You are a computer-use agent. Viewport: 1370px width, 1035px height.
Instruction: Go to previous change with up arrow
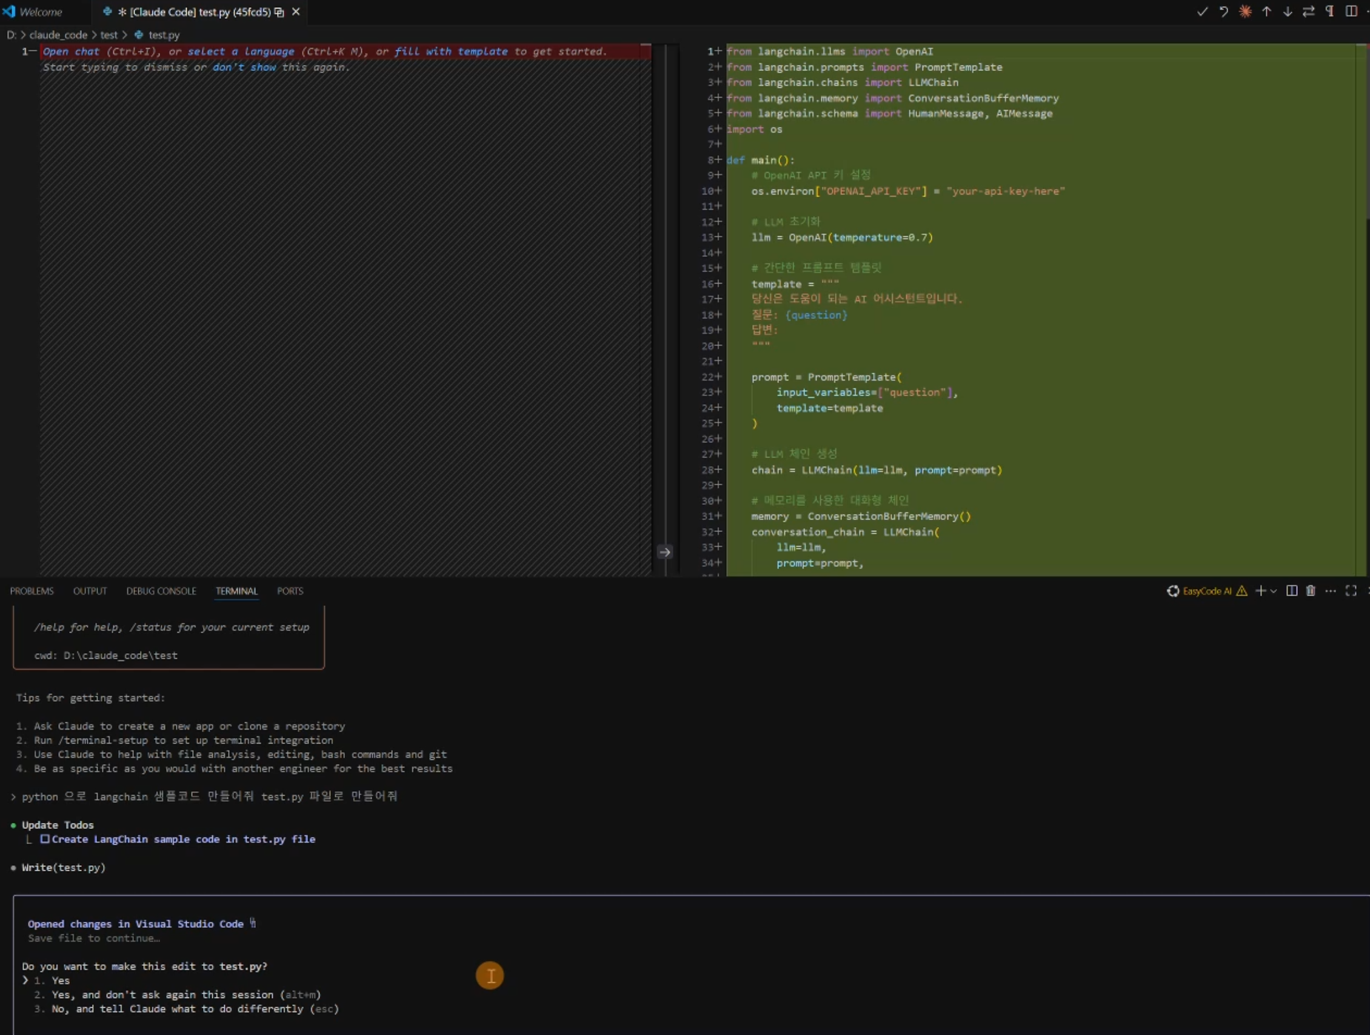(1266, 12)
